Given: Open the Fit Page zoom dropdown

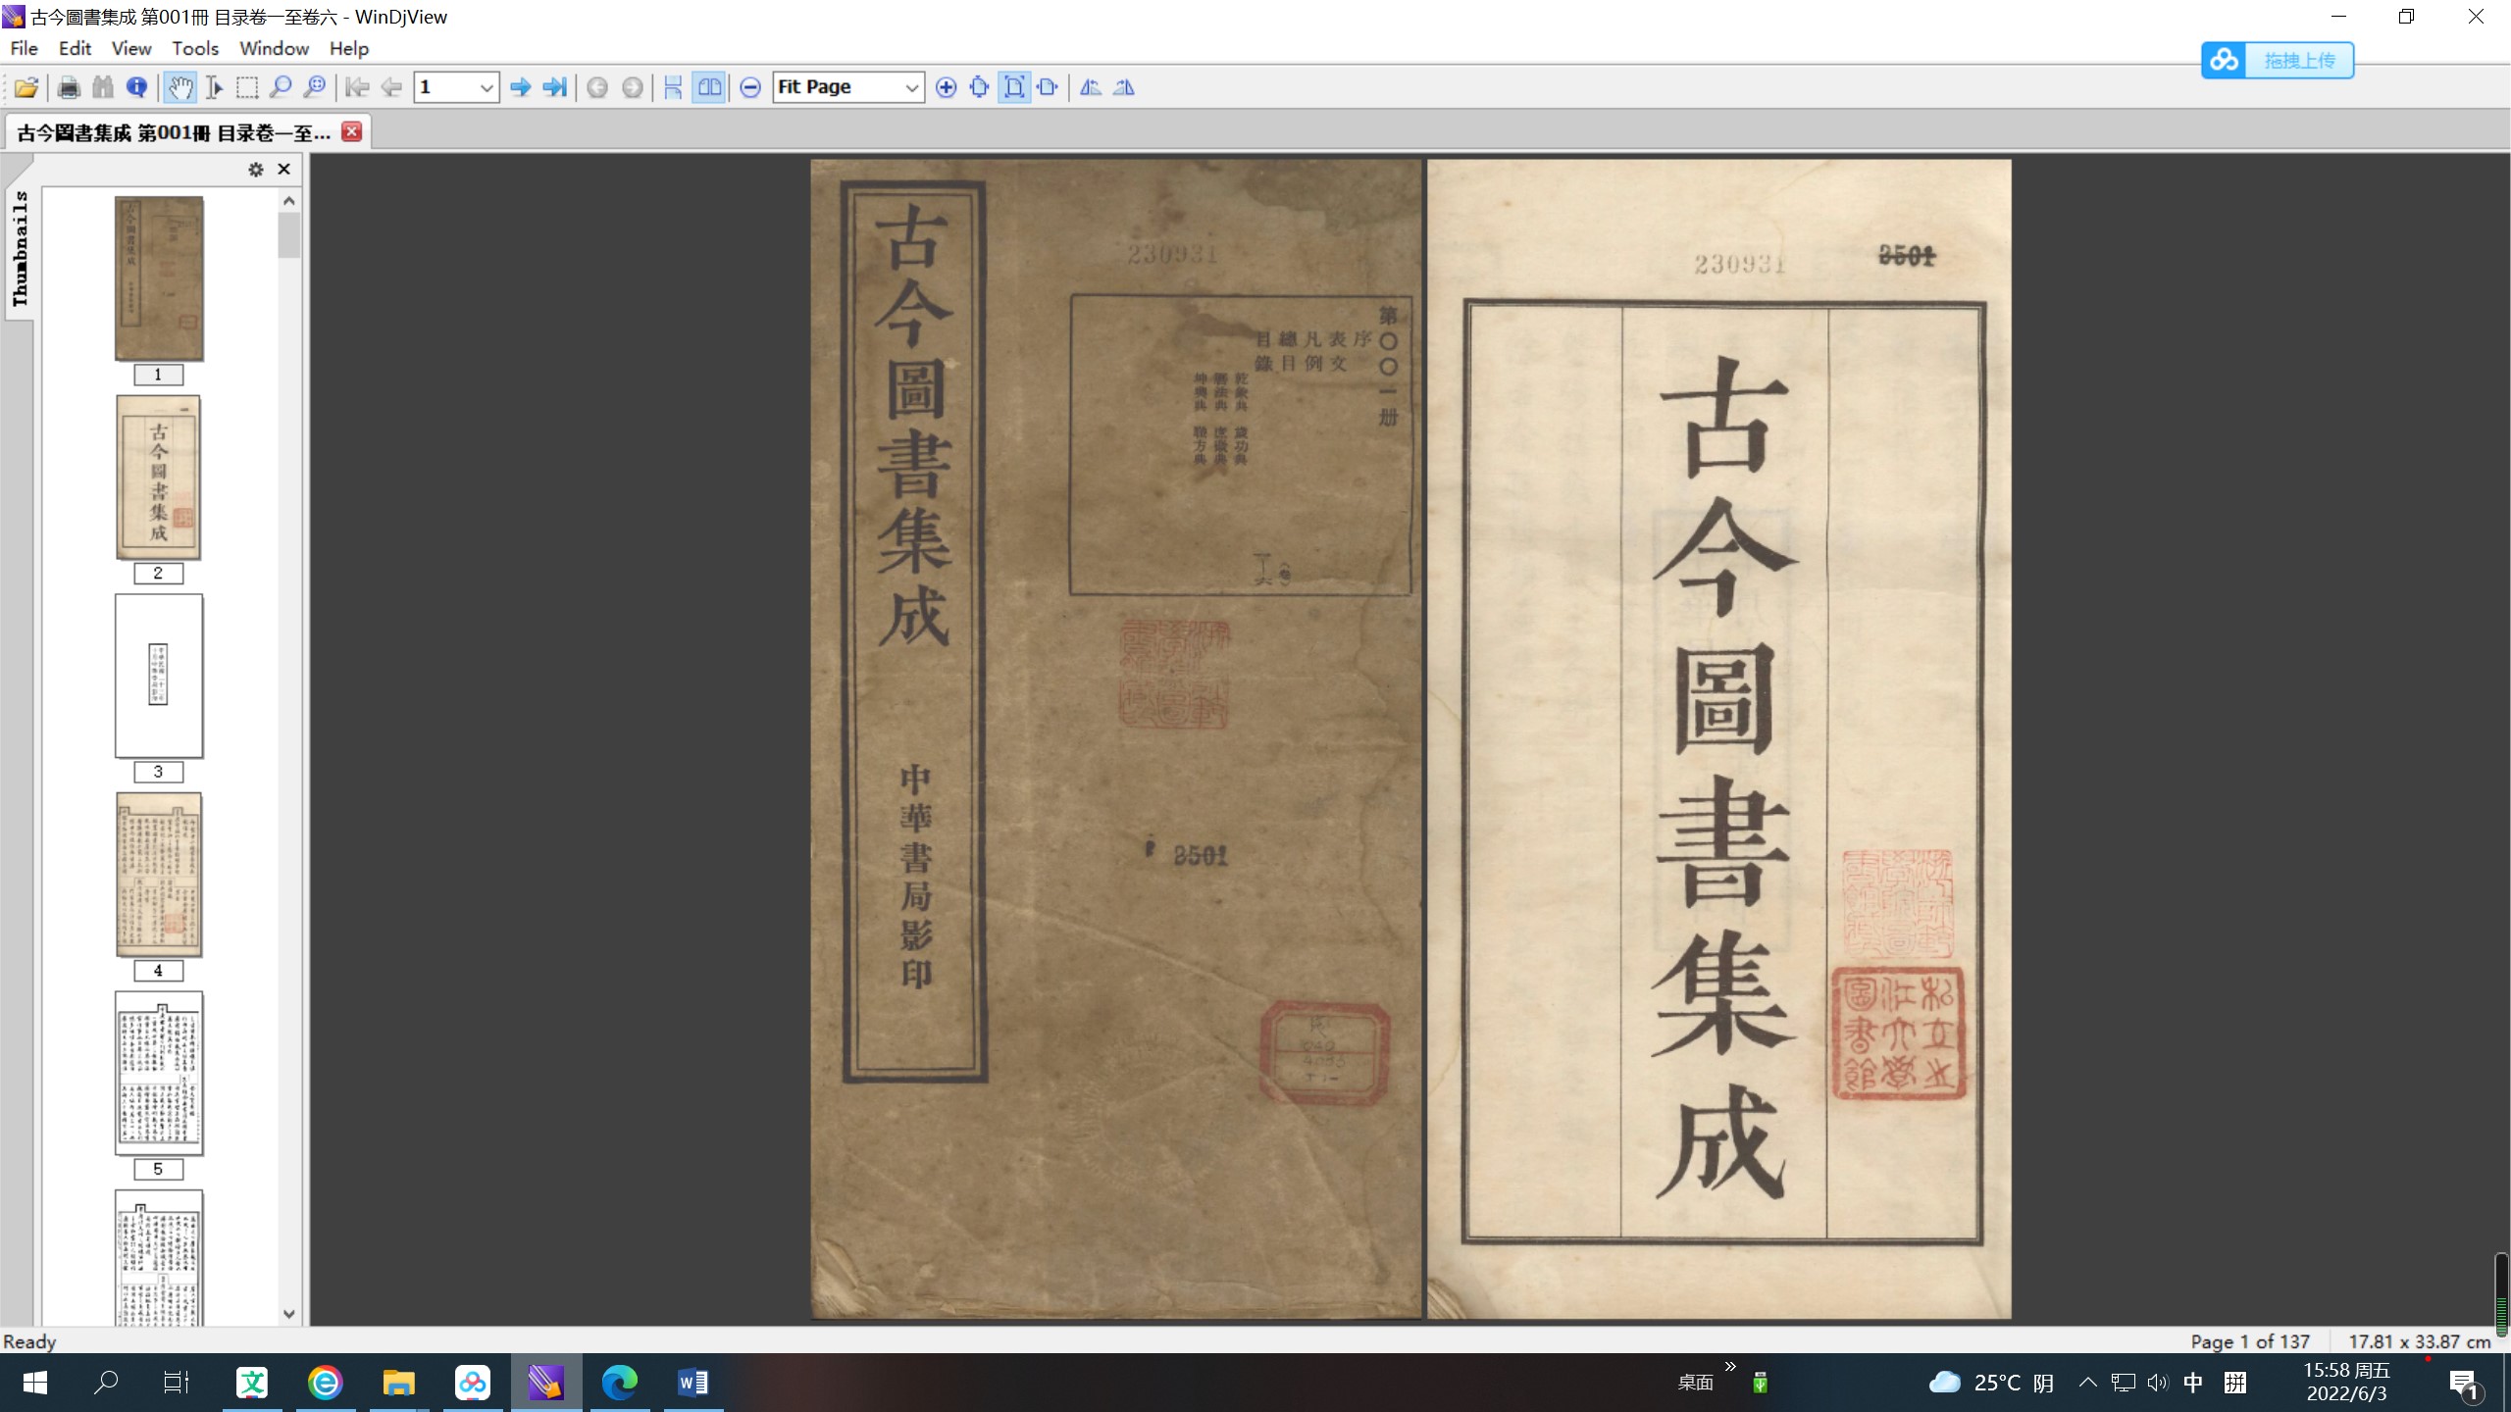Looking at the screenshot, I should click(911, 87).
